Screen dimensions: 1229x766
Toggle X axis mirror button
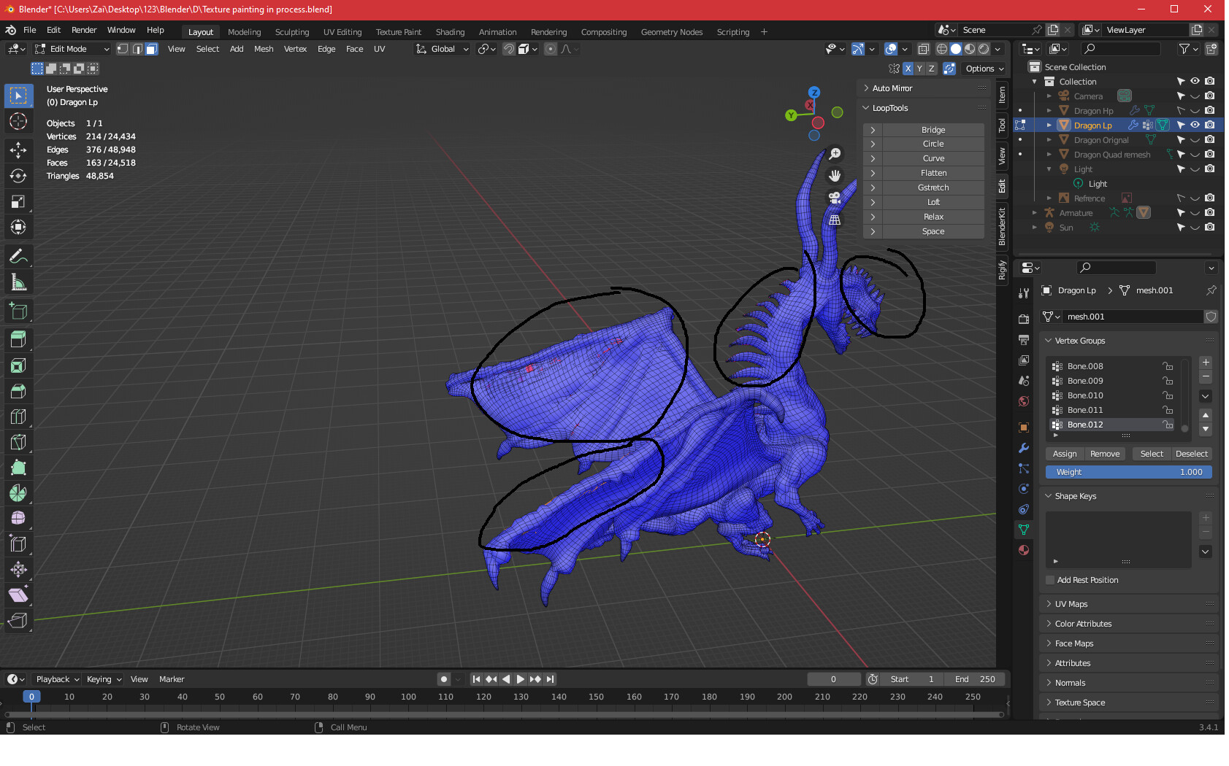point(908,69)
